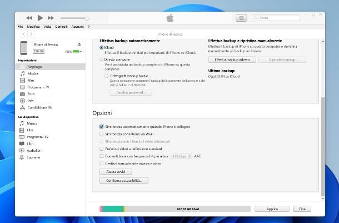Click the scrollbar down arrow

[x=323, y=199]
